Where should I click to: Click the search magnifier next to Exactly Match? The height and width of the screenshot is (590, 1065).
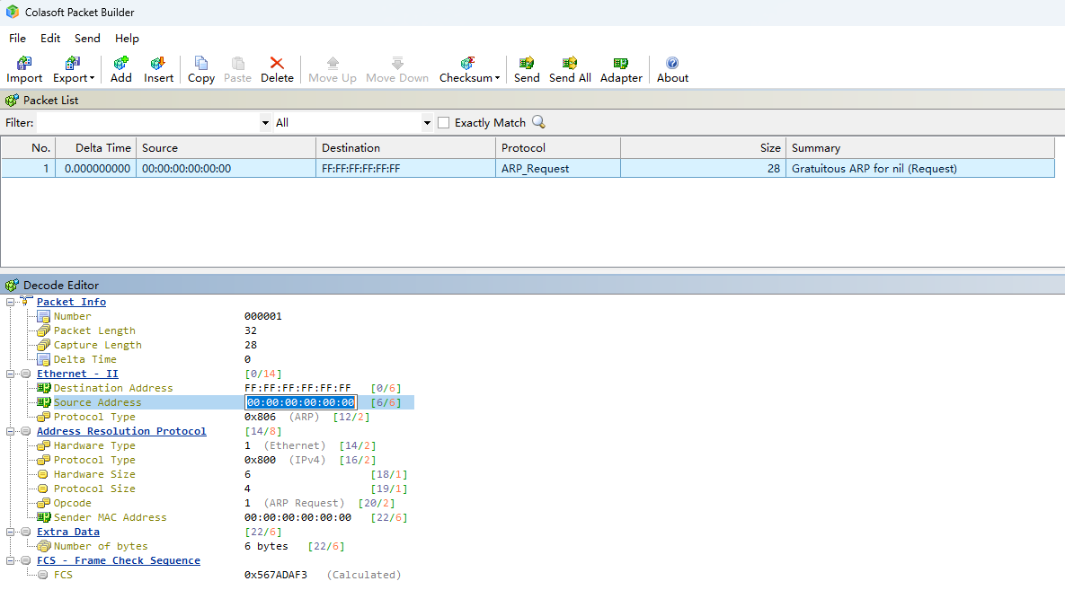pos(537,122)
